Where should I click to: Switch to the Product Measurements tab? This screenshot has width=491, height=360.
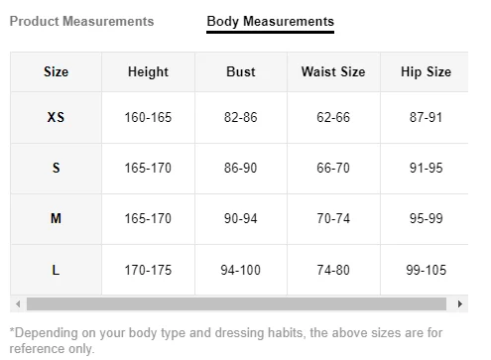pos(81,22)
